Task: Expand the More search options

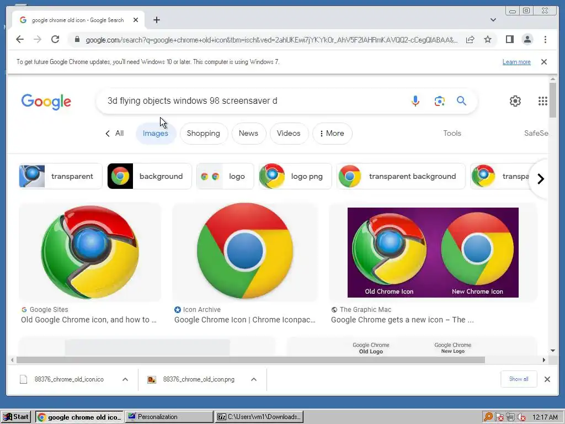Action: (332, 134)
